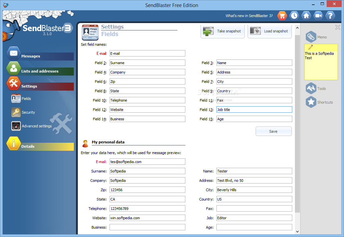Open the Advanced settings gauge icon

point(16,126)
